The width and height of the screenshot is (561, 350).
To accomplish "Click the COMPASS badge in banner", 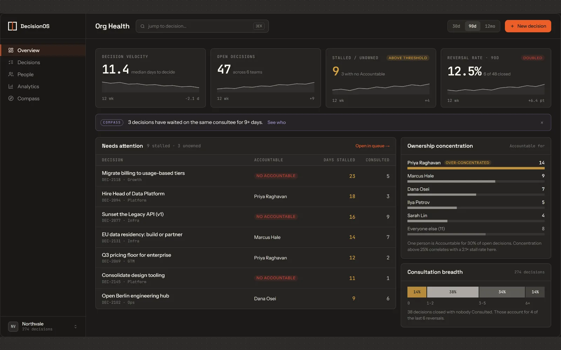I will [x=112, y=122].
